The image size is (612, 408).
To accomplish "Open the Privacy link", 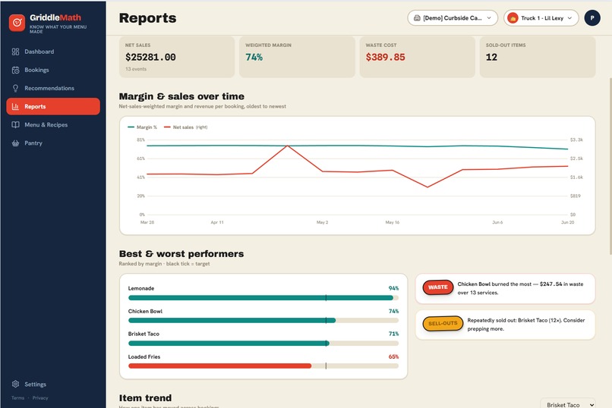I will 40,398.
